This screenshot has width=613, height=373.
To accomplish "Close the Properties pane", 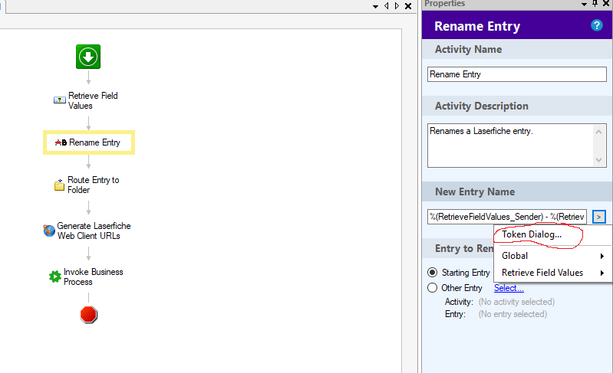I will pos(606,4).
